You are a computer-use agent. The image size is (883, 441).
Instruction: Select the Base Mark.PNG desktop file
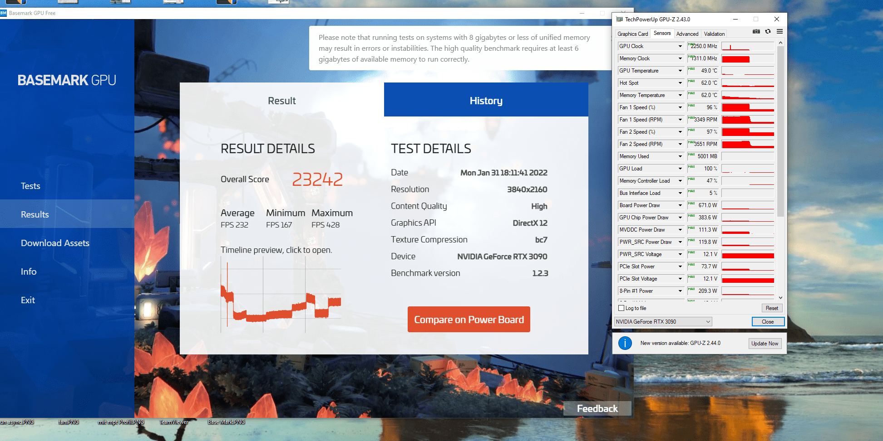coord(226,422)
